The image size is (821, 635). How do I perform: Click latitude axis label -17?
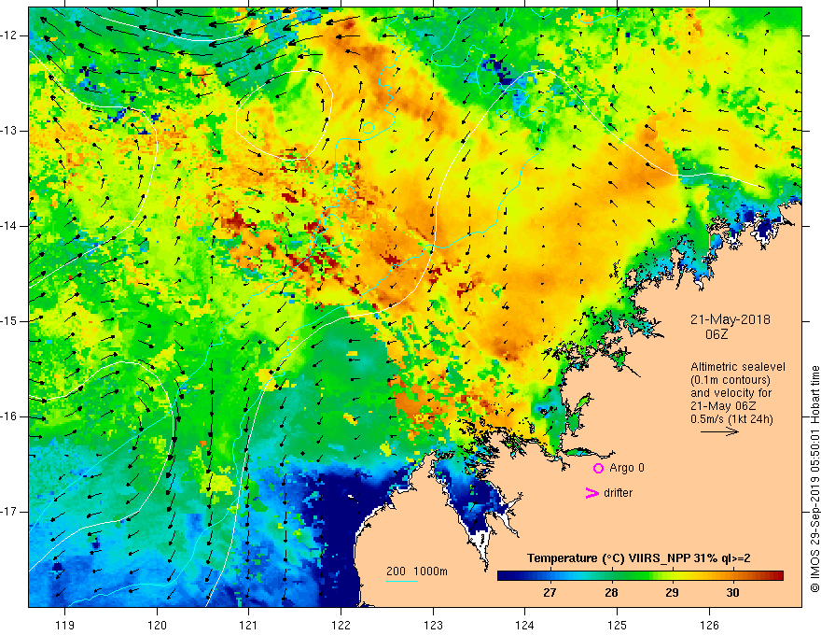[x=9, y=512]
